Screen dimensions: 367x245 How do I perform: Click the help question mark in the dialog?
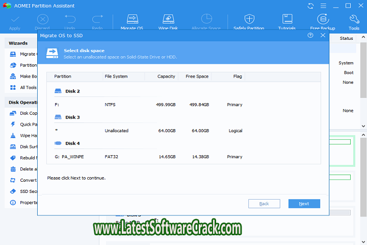point(310,35)
